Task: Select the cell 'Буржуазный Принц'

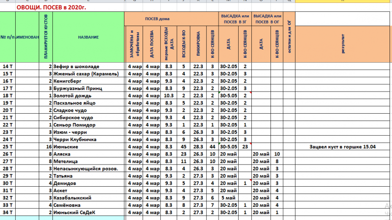Action: point(88,88)
